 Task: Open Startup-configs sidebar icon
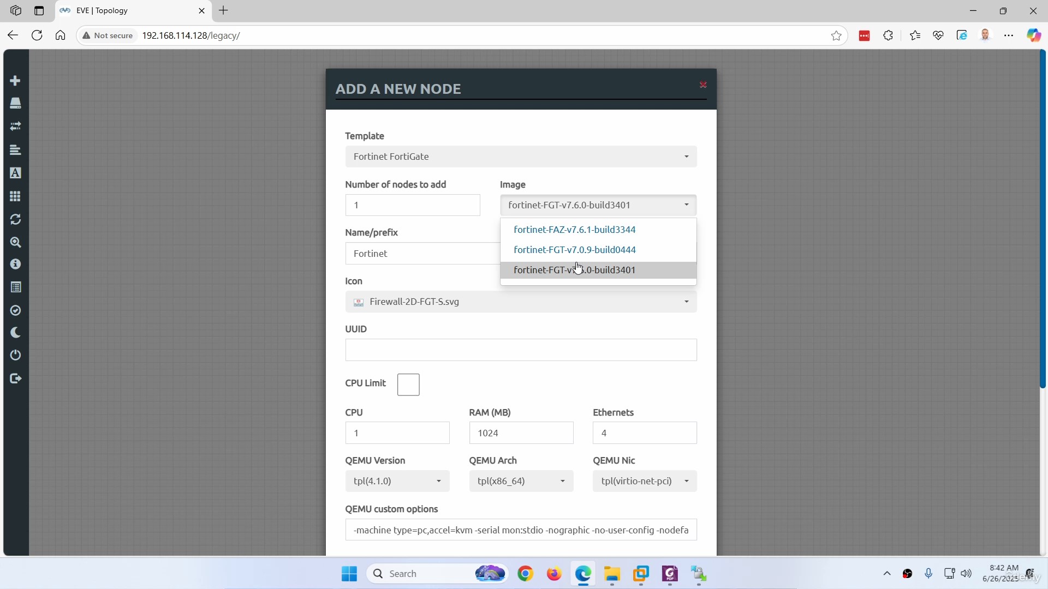(15, 149)
